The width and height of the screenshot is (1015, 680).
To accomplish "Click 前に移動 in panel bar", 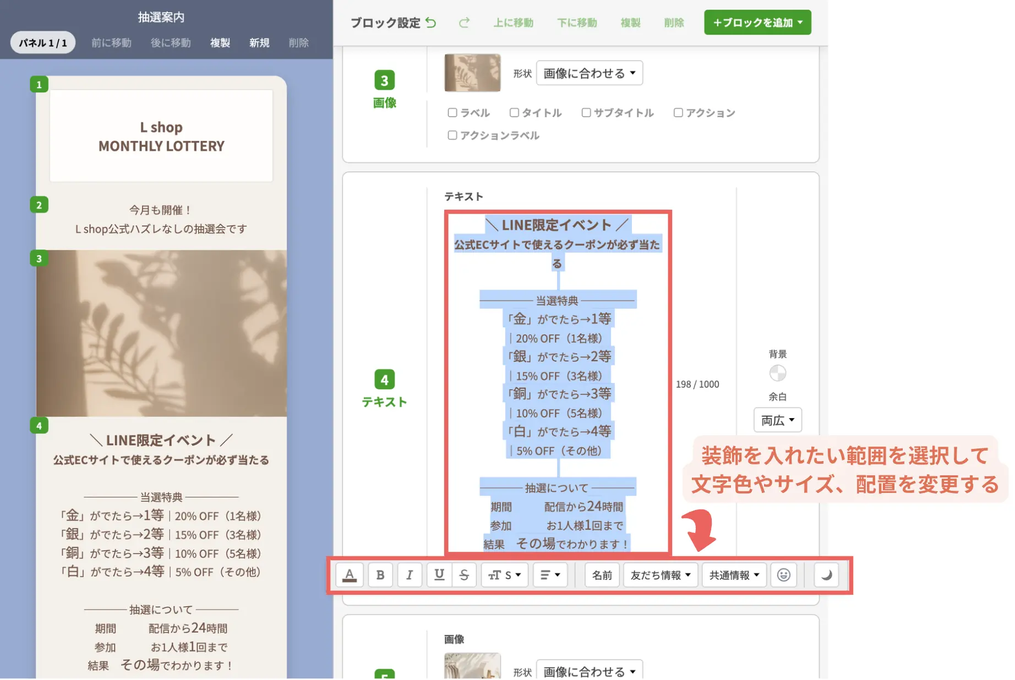I will click(111, 43).
